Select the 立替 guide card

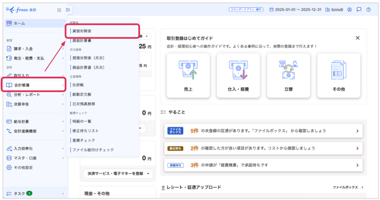click(288, 76)
